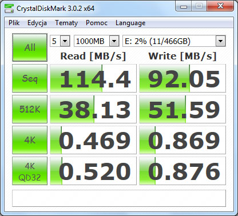The image size is (238, 216).
Task: Click the disabled maximize window button
Action: point(199,6)
